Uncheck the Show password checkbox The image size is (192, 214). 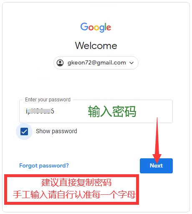point(24,131)
